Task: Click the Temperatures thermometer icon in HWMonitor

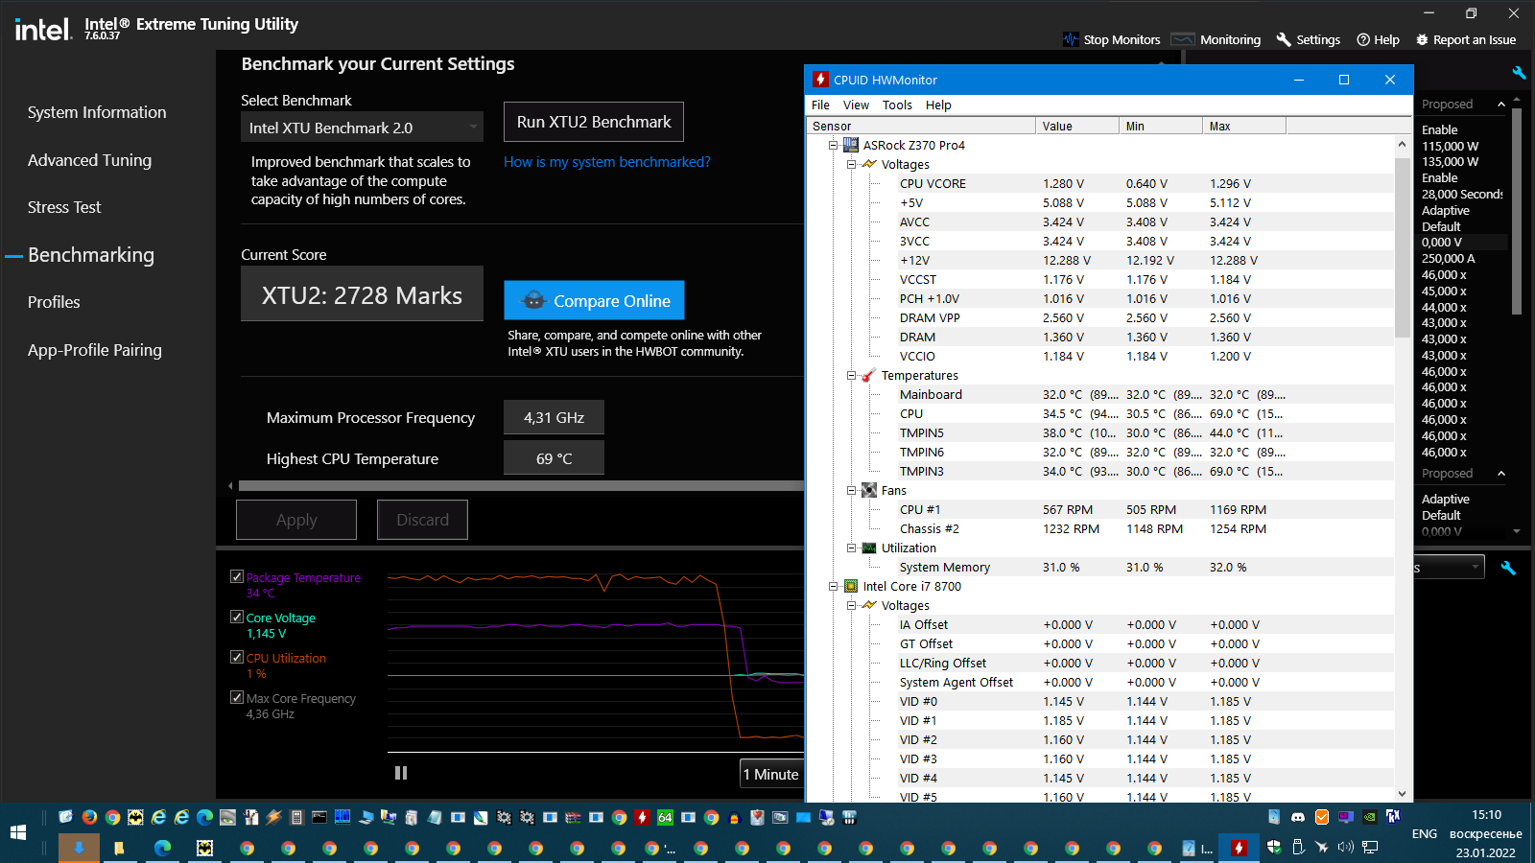Action: click(868, 375)
